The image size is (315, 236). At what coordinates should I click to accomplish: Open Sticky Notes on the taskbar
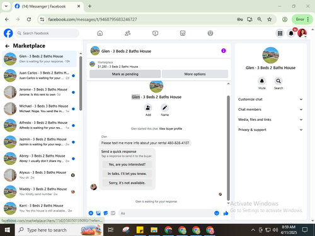[140, 230]
